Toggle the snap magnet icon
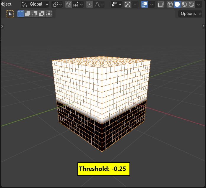 [x=69, y=4]
